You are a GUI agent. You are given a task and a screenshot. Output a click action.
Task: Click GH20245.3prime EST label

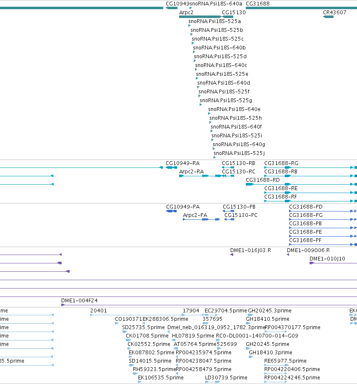coord(270,311)
